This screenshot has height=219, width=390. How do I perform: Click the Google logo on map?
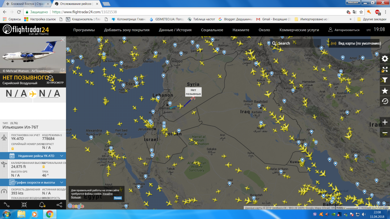point(76,206)
